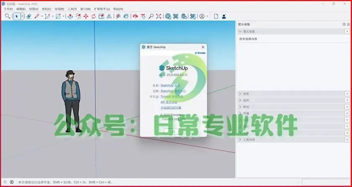Viewport: 352px width, 187px height.
Task: Expand the 工具向导 panel section
Action: 240,140
